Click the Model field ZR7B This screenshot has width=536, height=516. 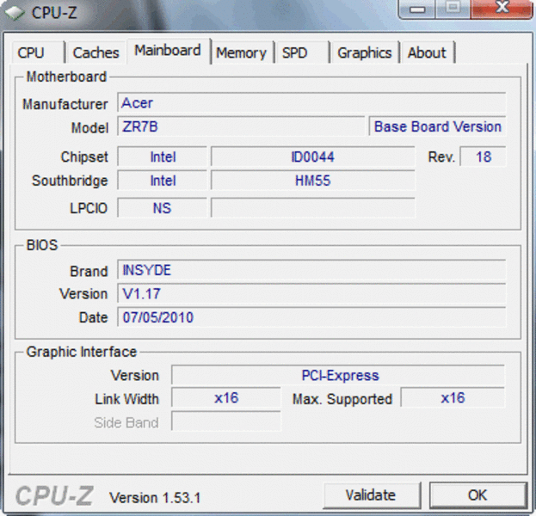click(241, 126)
